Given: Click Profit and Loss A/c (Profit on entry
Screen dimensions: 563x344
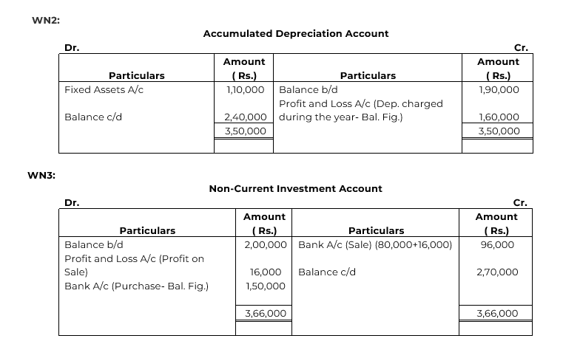Looking at the screenshot, I should (134, 258).
